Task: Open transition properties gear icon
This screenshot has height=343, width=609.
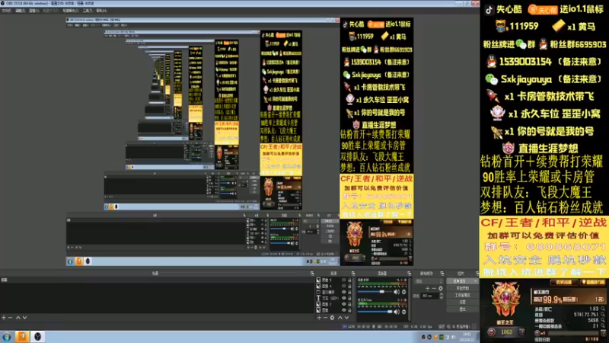Action: click(441, 289)
